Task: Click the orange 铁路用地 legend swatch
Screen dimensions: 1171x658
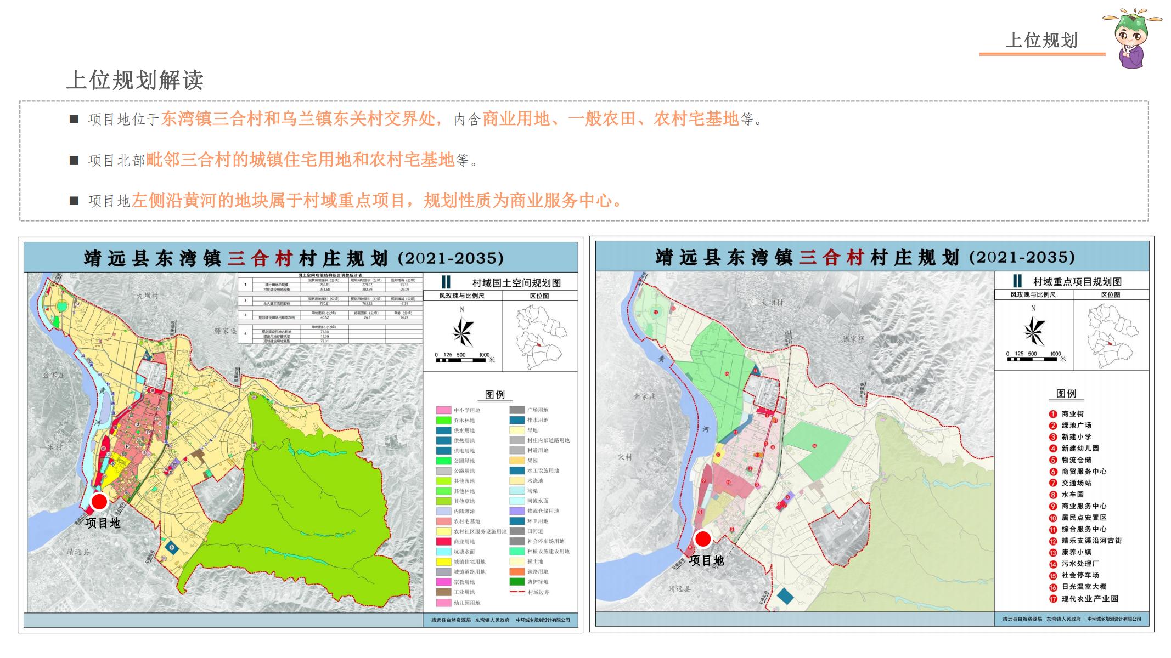Action: tap(517, 572)
